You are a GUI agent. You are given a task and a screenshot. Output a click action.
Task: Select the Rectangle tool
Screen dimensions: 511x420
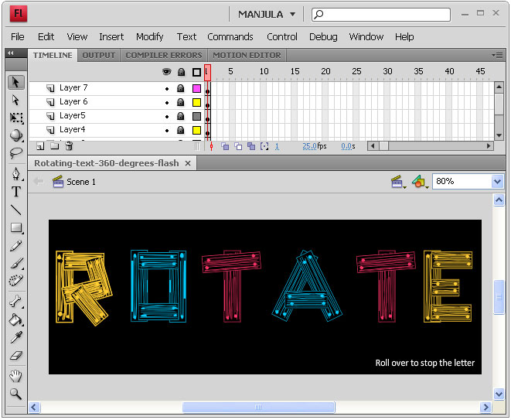[16, 227]
